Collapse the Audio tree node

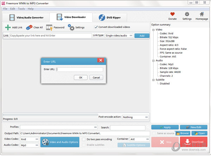(153, 61)
